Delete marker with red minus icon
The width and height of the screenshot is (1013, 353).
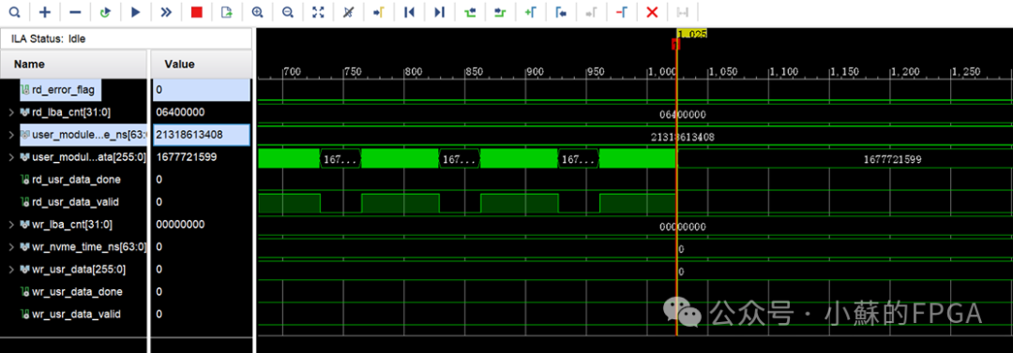(622, 11)
